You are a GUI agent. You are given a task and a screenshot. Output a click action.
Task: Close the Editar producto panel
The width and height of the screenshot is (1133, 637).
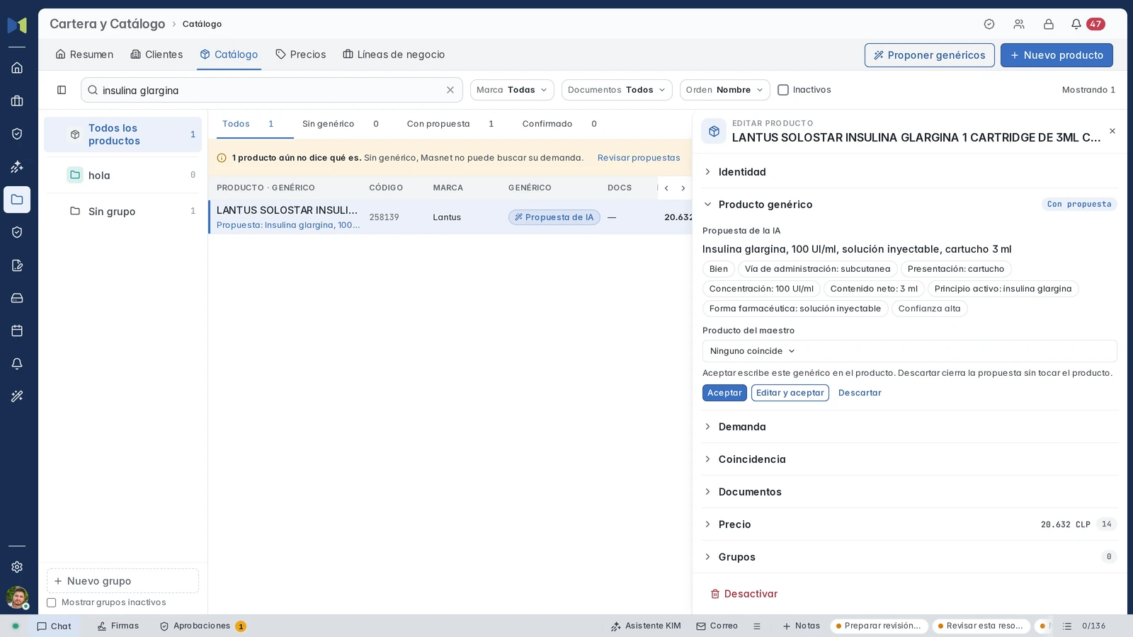point(1112,131)
